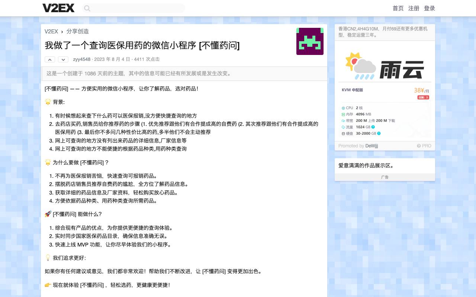This screenshot has height=297, width=476.
Task: Click the 背景 section heading
Action: coord(55,102)
